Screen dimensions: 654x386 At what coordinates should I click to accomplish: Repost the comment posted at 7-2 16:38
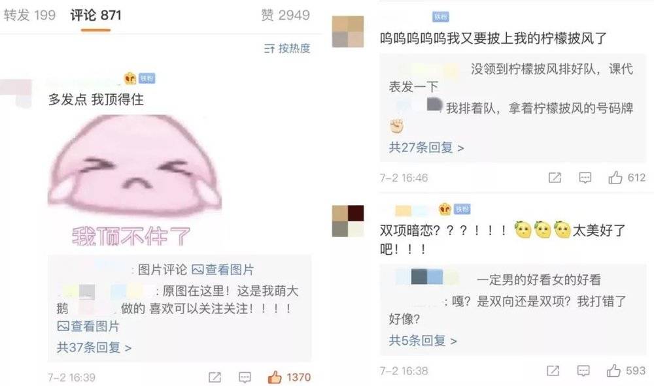click(x=553, y=370)
